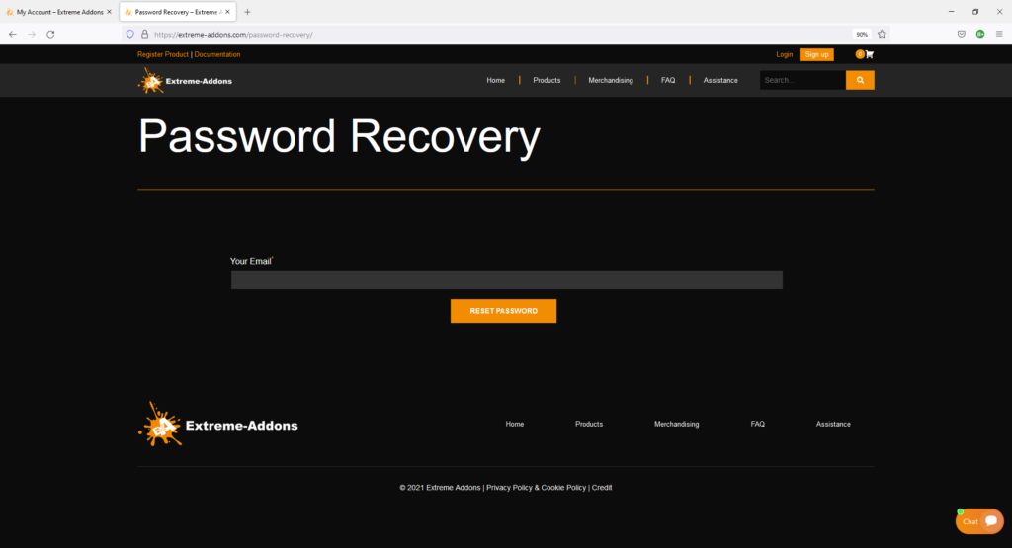Open the Firefox hamburger menu

click(999, 35)
